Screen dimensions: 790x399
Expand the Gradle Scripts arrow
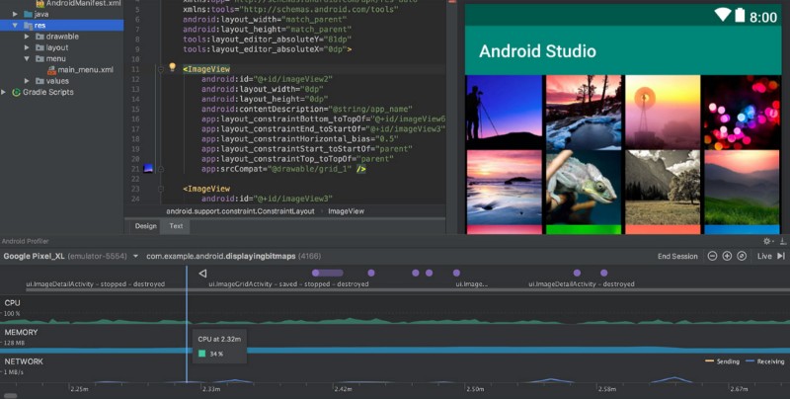[x=4, y=92]
